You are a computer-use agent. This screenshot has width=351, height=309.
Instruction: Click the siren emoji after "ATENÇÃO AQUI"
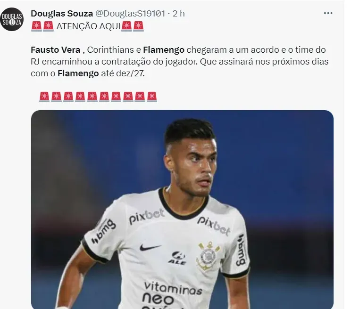pos(133,26)
